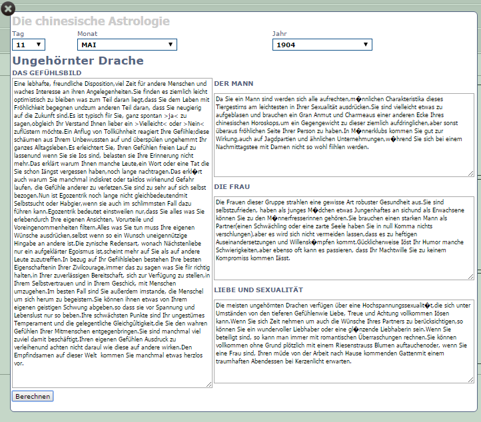
Task: Click into the Die Frau text box
Action: point(344,238)
